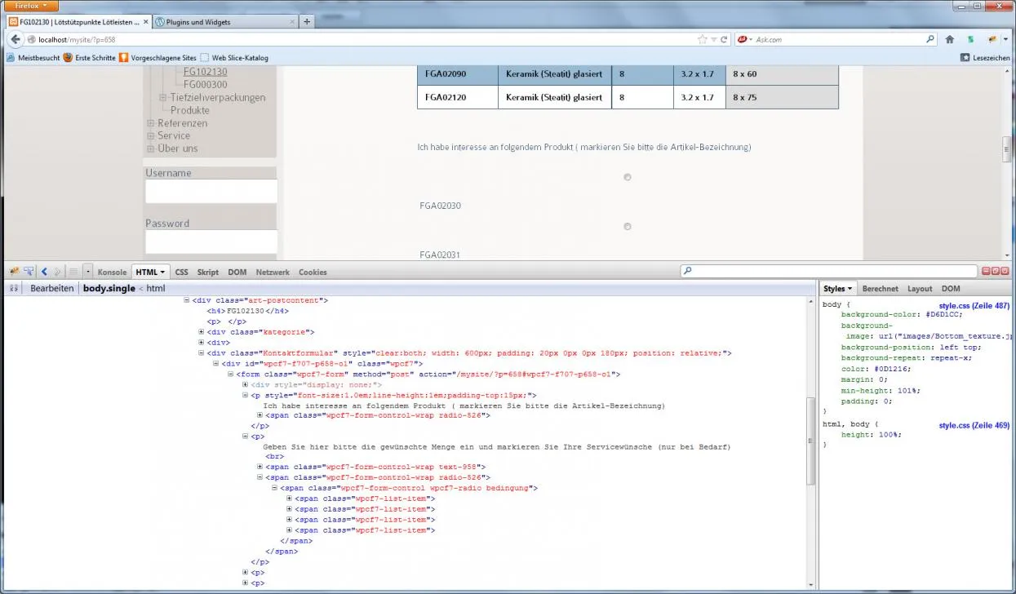Image resolution: width=1016 pixels, height=594 pixels.
Task: Collapse the div class="Kontaktformular" node
Action: pyautogui.click(x=202, y=353)
